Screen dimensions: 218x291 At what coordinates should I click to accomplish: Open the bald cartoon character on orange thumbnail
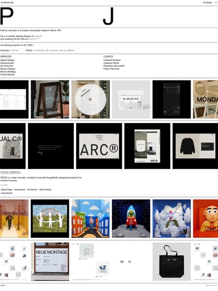206,219
